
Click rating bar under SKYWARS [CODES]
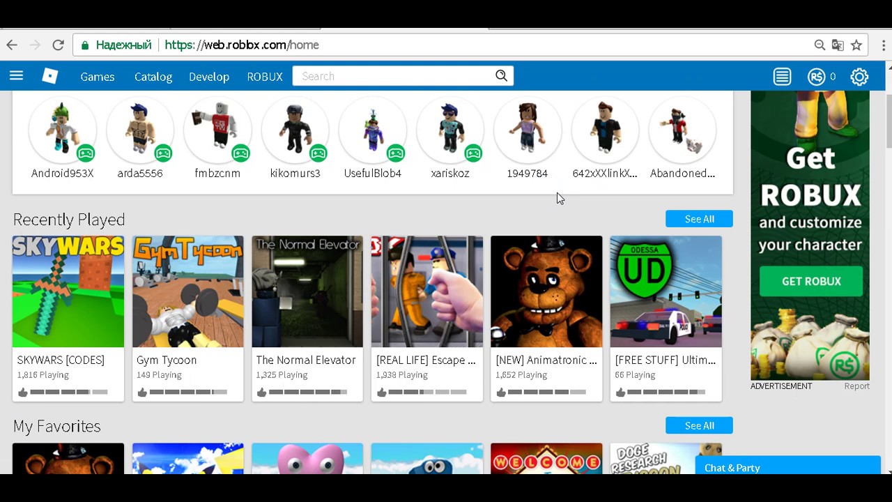[68, 393]
